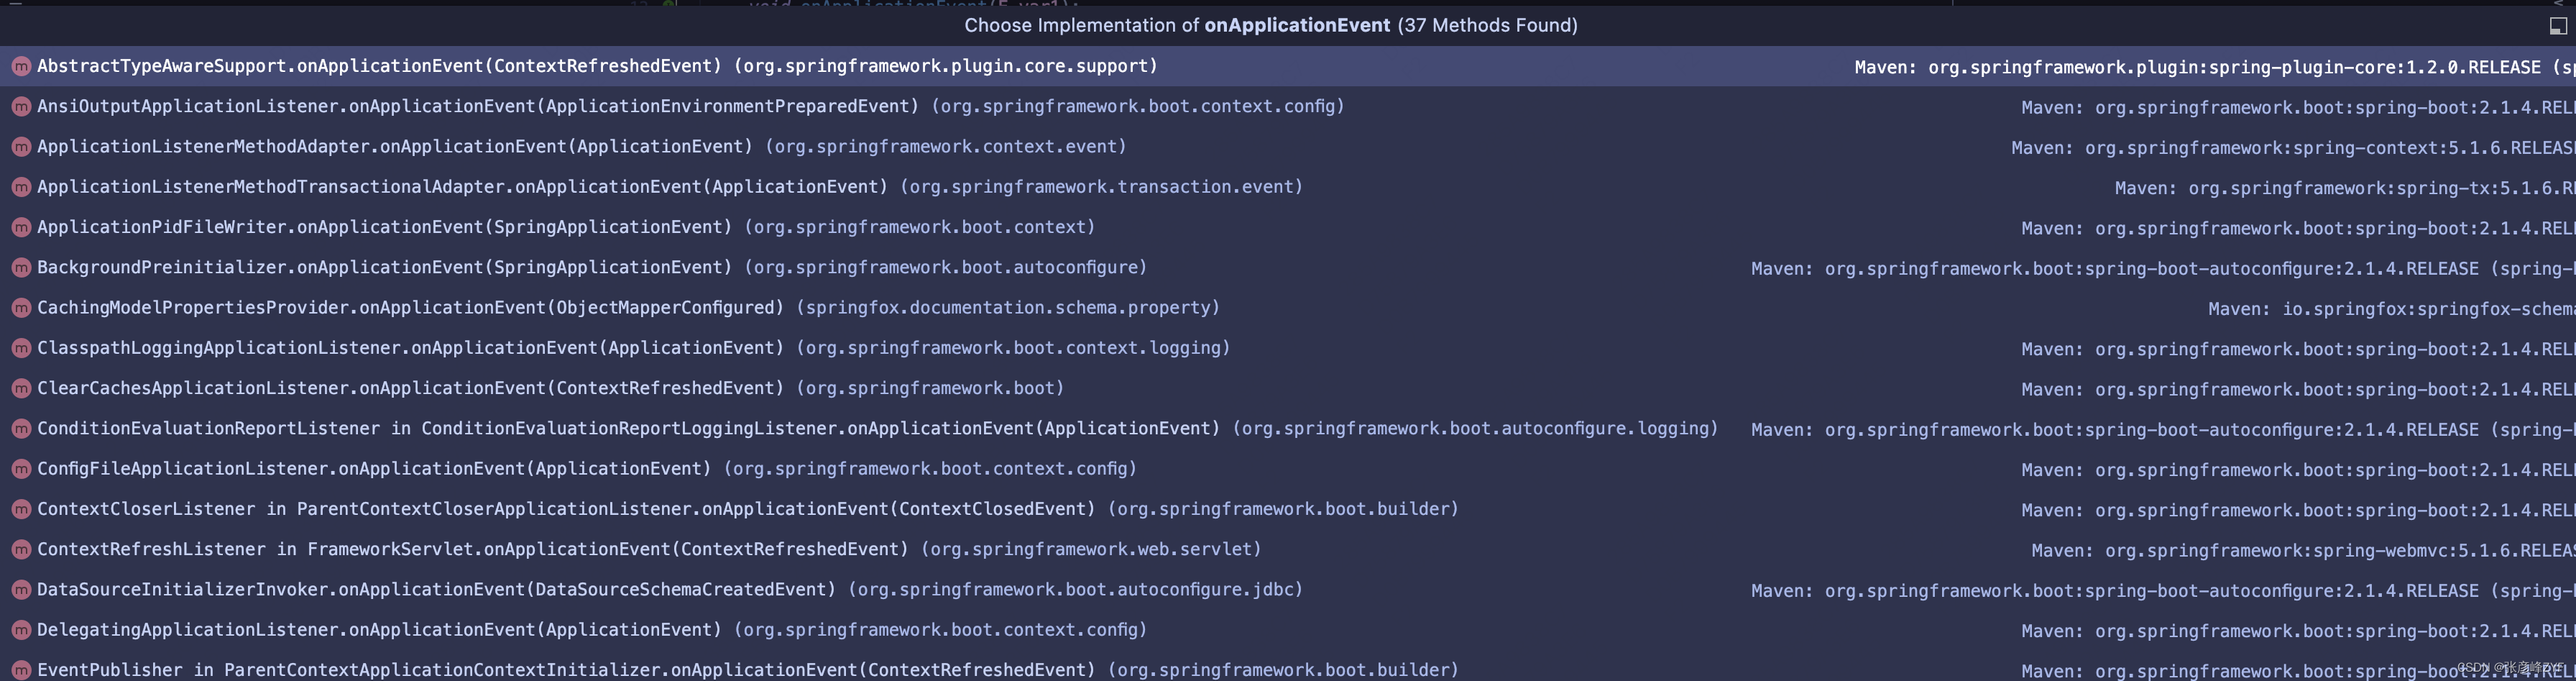The width and height of the screenshot is (2576, 681).
Task: Click package (org.springframework.transaction.event) text
Action: click(x=1101, y=186)
